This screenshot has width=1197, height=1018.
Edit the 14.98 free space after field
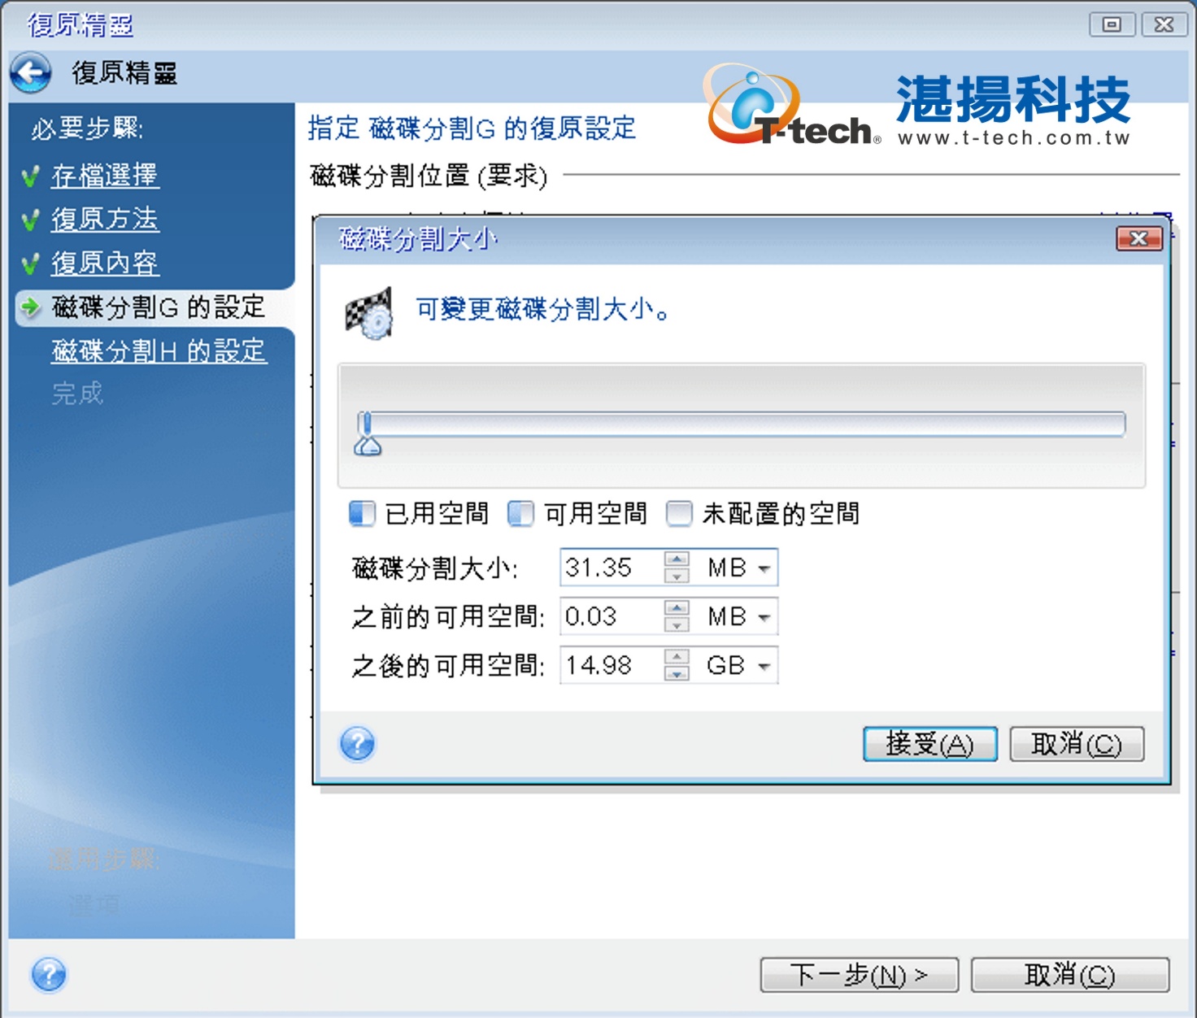(612, 665)
